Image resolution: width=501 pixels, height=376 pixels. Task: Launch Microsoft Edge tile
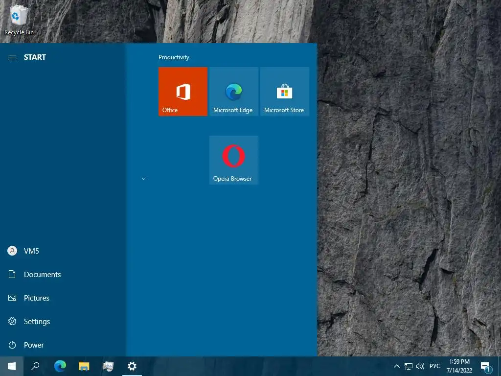[x=233, y=92]
